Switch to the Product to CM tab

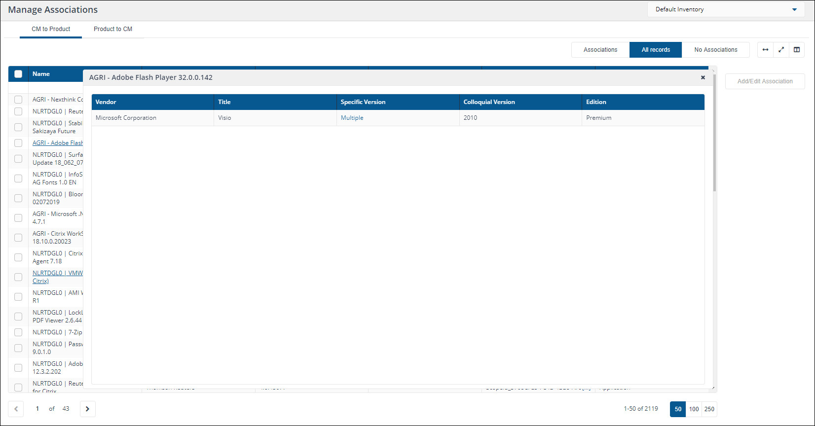pos(113,29)
